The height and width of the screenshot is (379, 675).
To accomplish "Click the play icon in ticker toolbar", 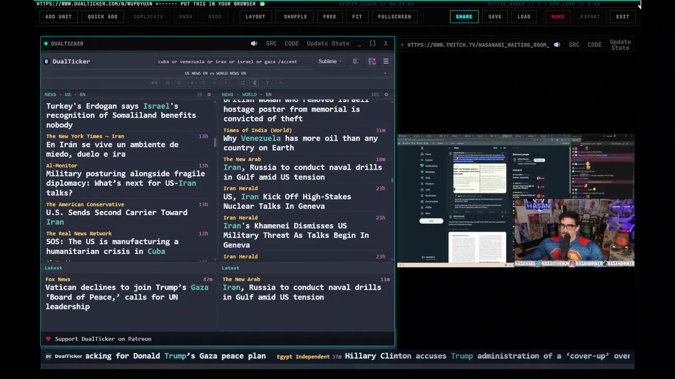I will 192,83.
